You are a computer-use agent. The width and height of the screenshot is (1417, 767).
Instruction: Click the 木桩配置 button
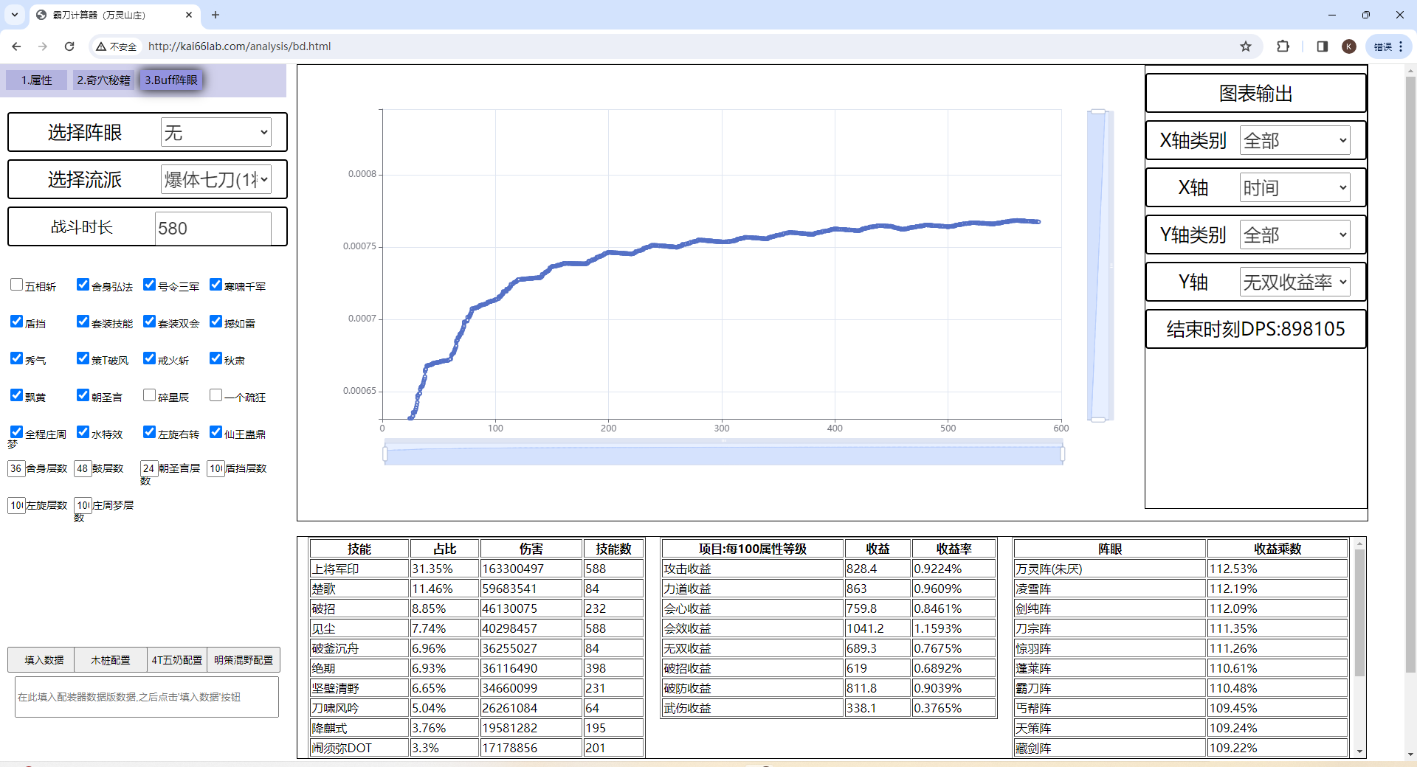[110, 660]
